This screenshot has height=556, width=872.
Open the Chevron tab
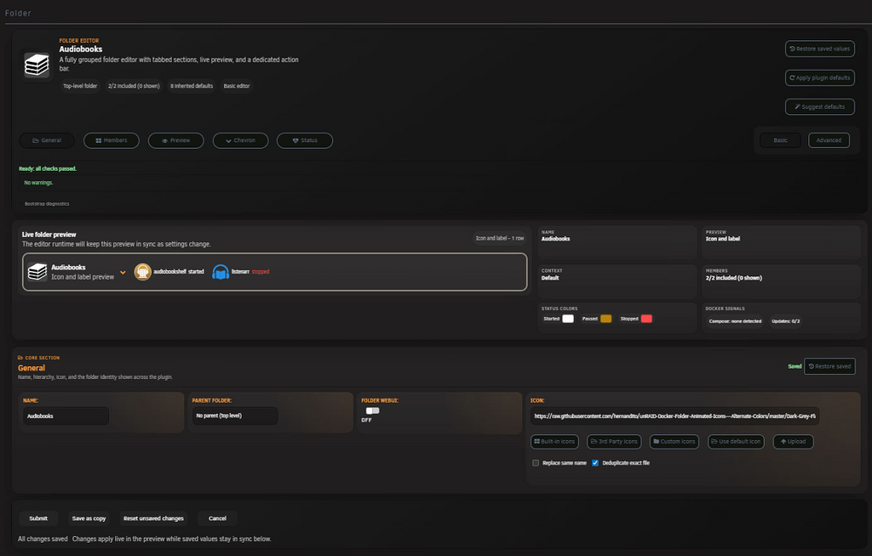point(241,140)
